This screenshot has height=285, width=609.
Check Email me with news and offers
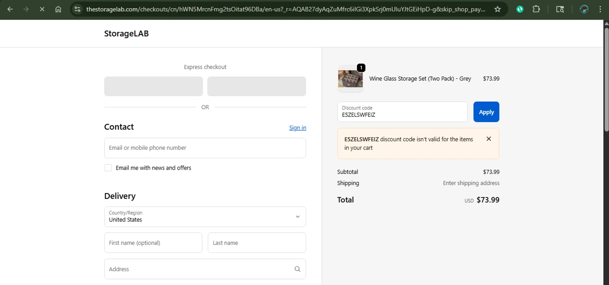(108, 168)
